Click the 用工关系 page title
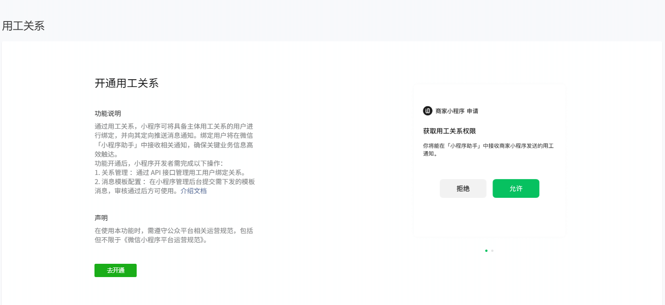665x305 pixels. 23,26
